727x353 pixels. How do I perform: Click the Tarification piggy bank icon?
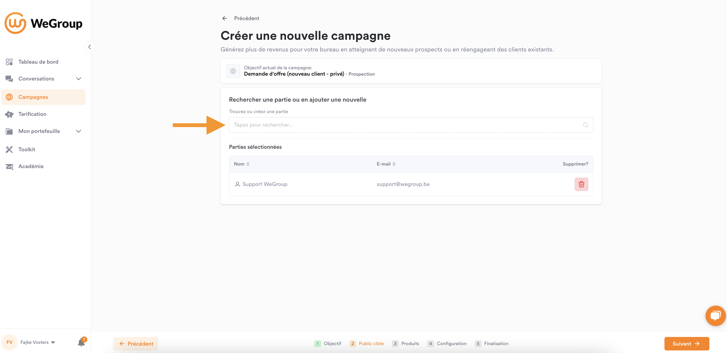click(x=9, y=114)
